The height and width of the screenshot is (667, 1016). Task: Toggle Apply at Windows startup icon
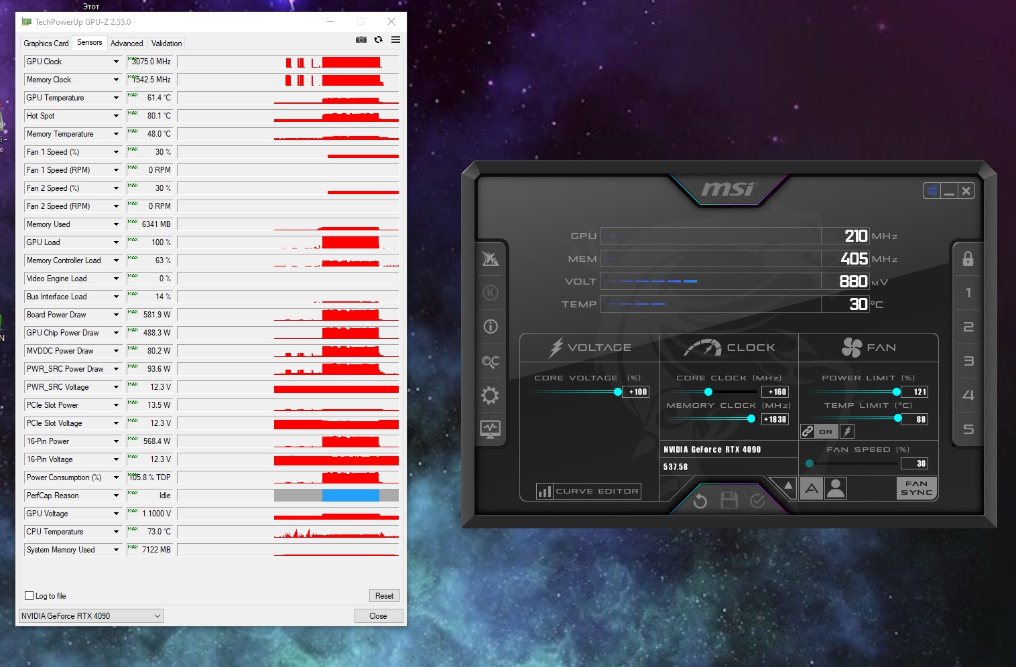(x=932, y=191)
